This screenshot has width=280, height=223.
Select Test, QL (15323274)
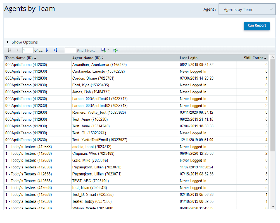click(89, 133)
